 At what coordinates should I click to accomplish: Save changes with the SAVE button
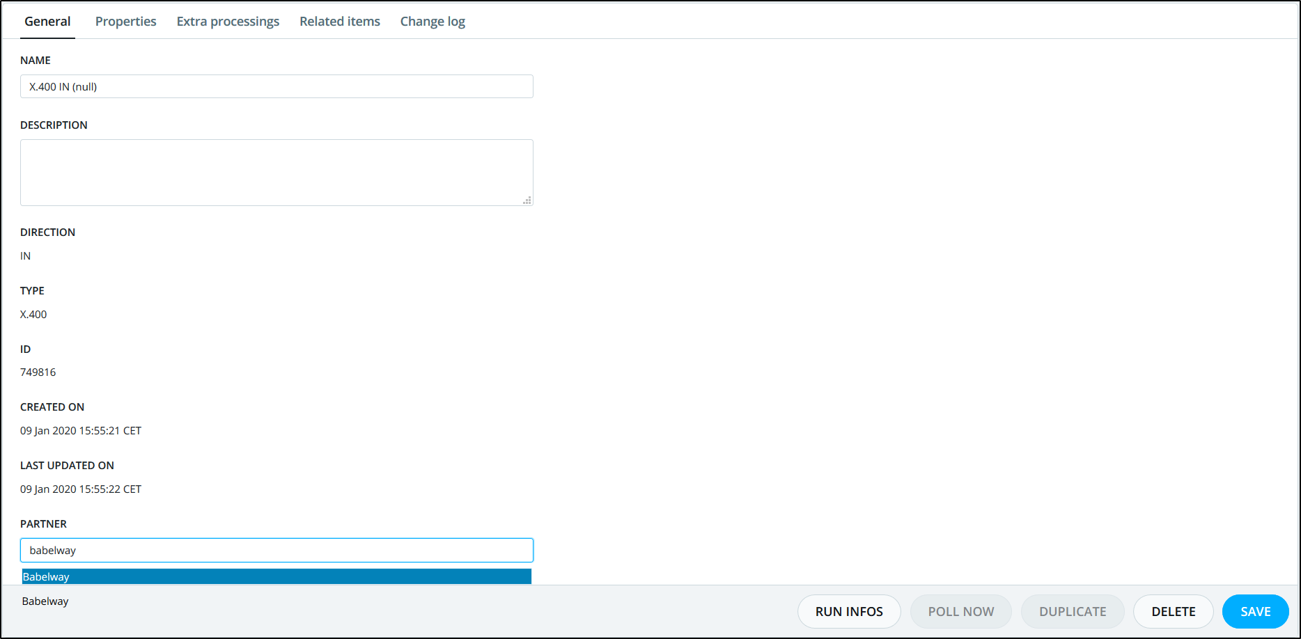(1255, 611)
